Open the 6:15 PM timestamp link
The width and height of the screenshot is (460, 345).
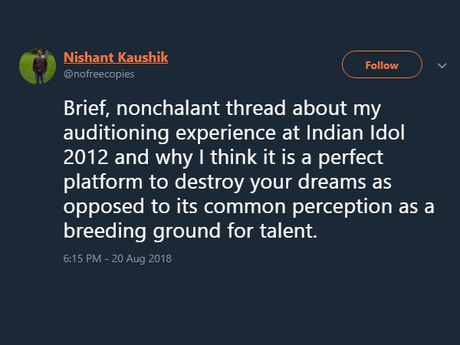click(x=83, y=258)
